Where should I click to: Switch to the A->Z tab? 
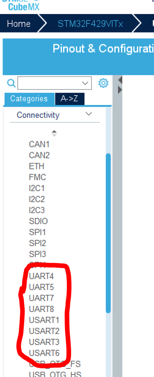(x=69, y=99)
